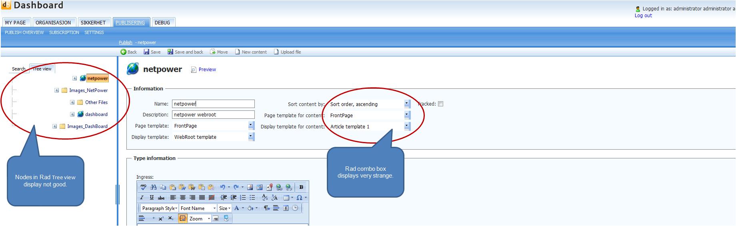Insert symbol using Omega icon
The width and height of the screenshot is (736, 226).
[299, 198]
